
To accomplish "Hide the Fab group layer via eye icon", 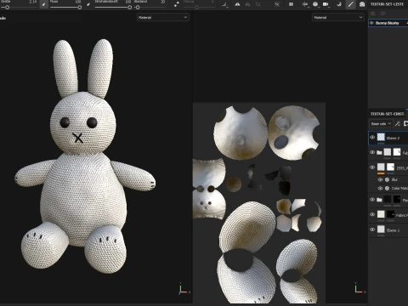I will [x=372, y=152].
